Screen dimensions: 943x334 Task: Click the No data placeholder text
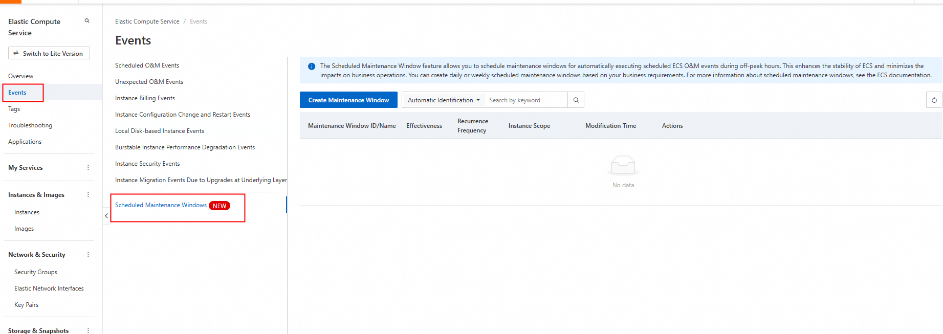(x=623, y=185)
